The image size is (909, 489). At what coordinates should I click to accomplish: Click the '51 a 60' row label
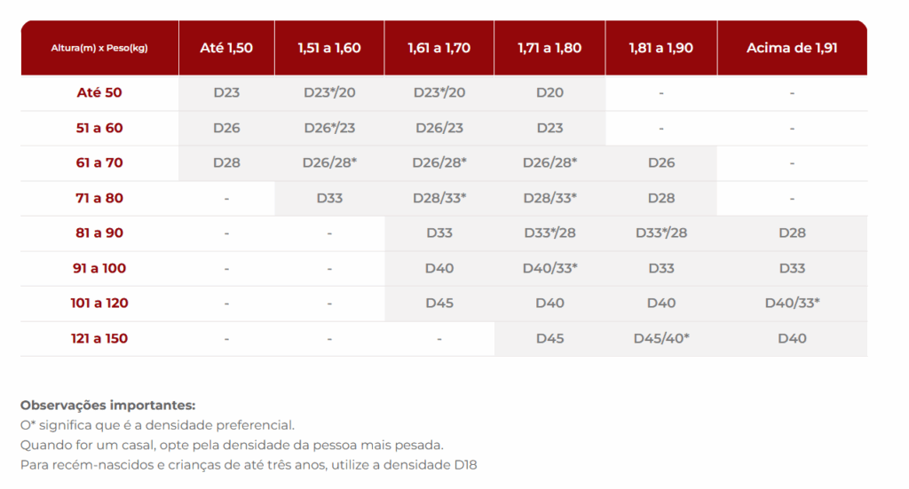click(99, 128)
